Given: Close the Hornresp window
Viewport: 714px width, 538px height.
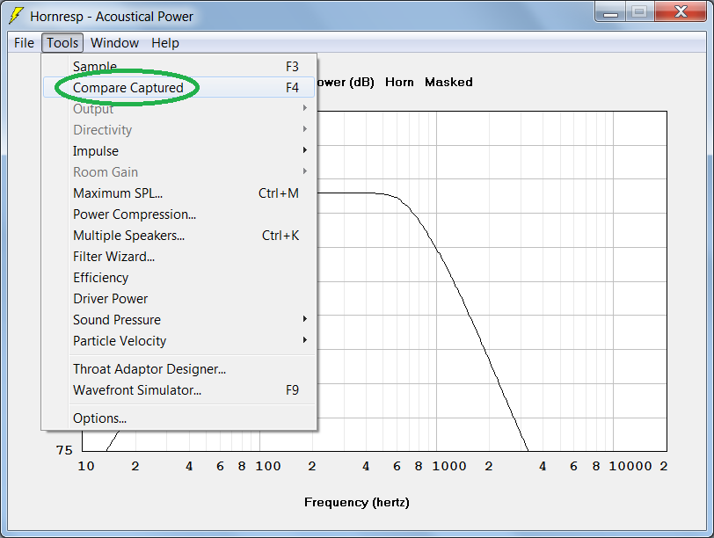Looking at the screenshot, I should point(681,11).
